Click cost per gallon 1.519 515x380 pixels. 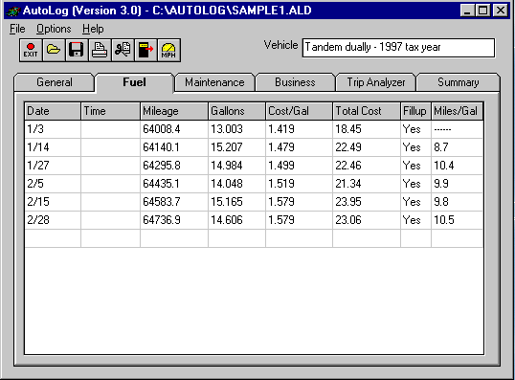pyautogui.click(x=299, y=184)
